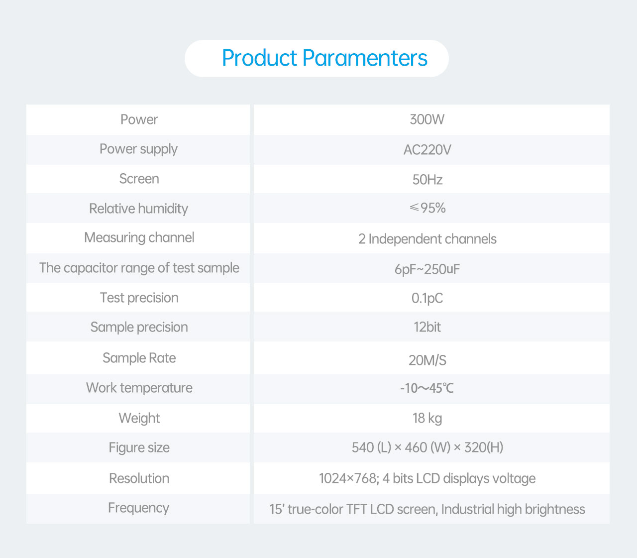Click the AC220V value cell
Screen dimensions: 637x558
click(x=427, y=150)
